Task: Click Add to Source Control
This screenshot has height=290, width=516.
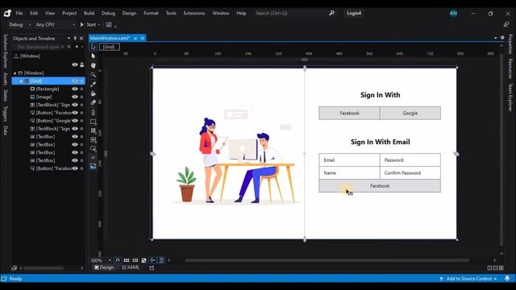Action: [468, 279]
